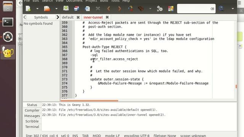The width and height of the screenshot is (244, 137).
Task: Click status message for inner-tunnel opened
Action: (x=104, y=115)
